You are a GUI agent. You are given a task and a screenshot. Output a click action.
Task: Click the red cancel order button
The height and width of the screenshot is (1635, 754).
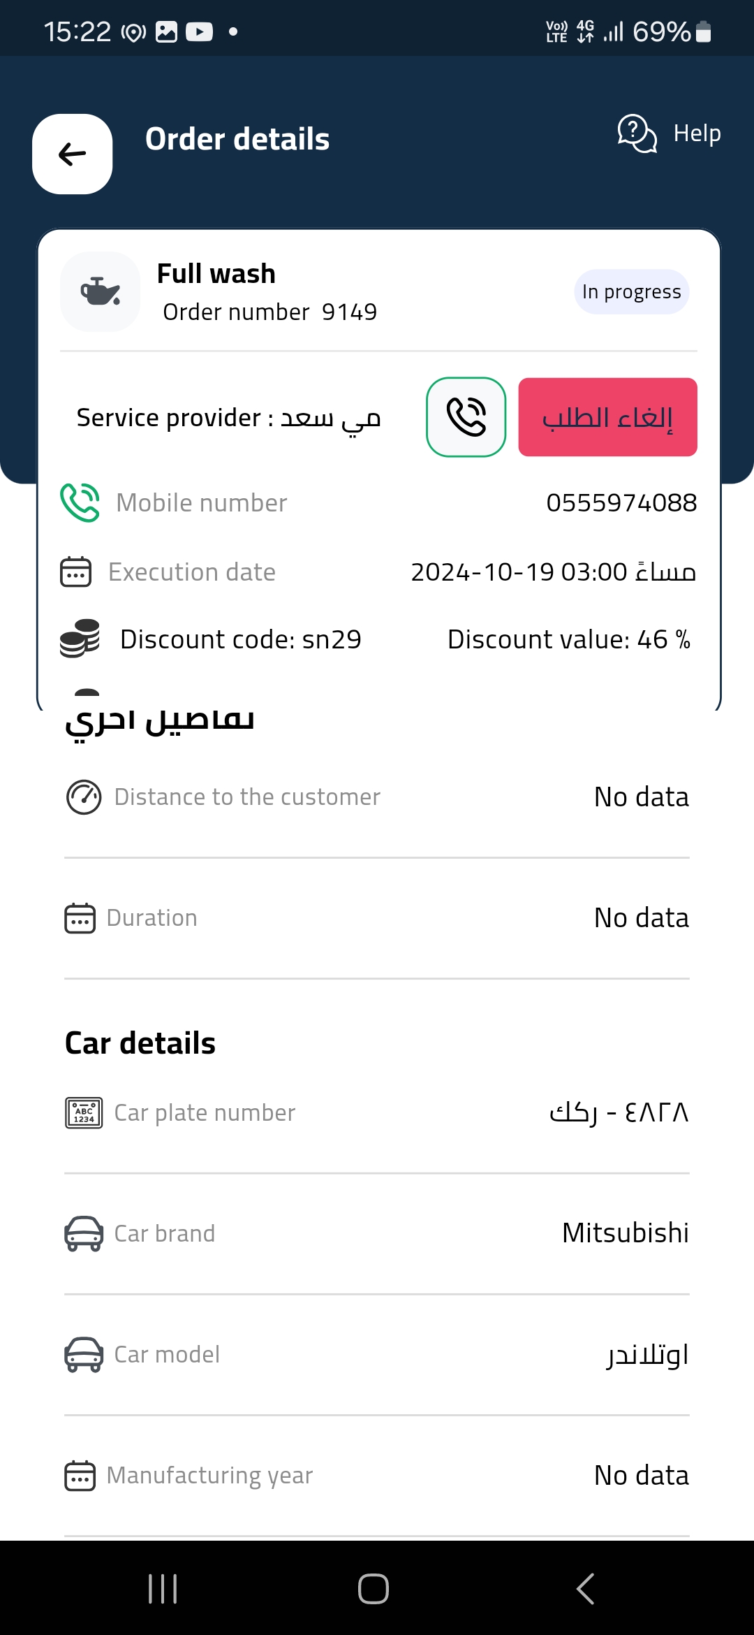[x=607, y=417]
